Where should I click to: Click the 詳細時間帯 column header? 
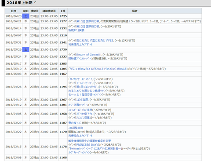click(49, 11)
